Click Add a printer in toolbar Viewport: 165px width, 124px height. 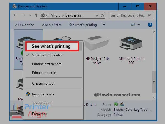(52, 25)
